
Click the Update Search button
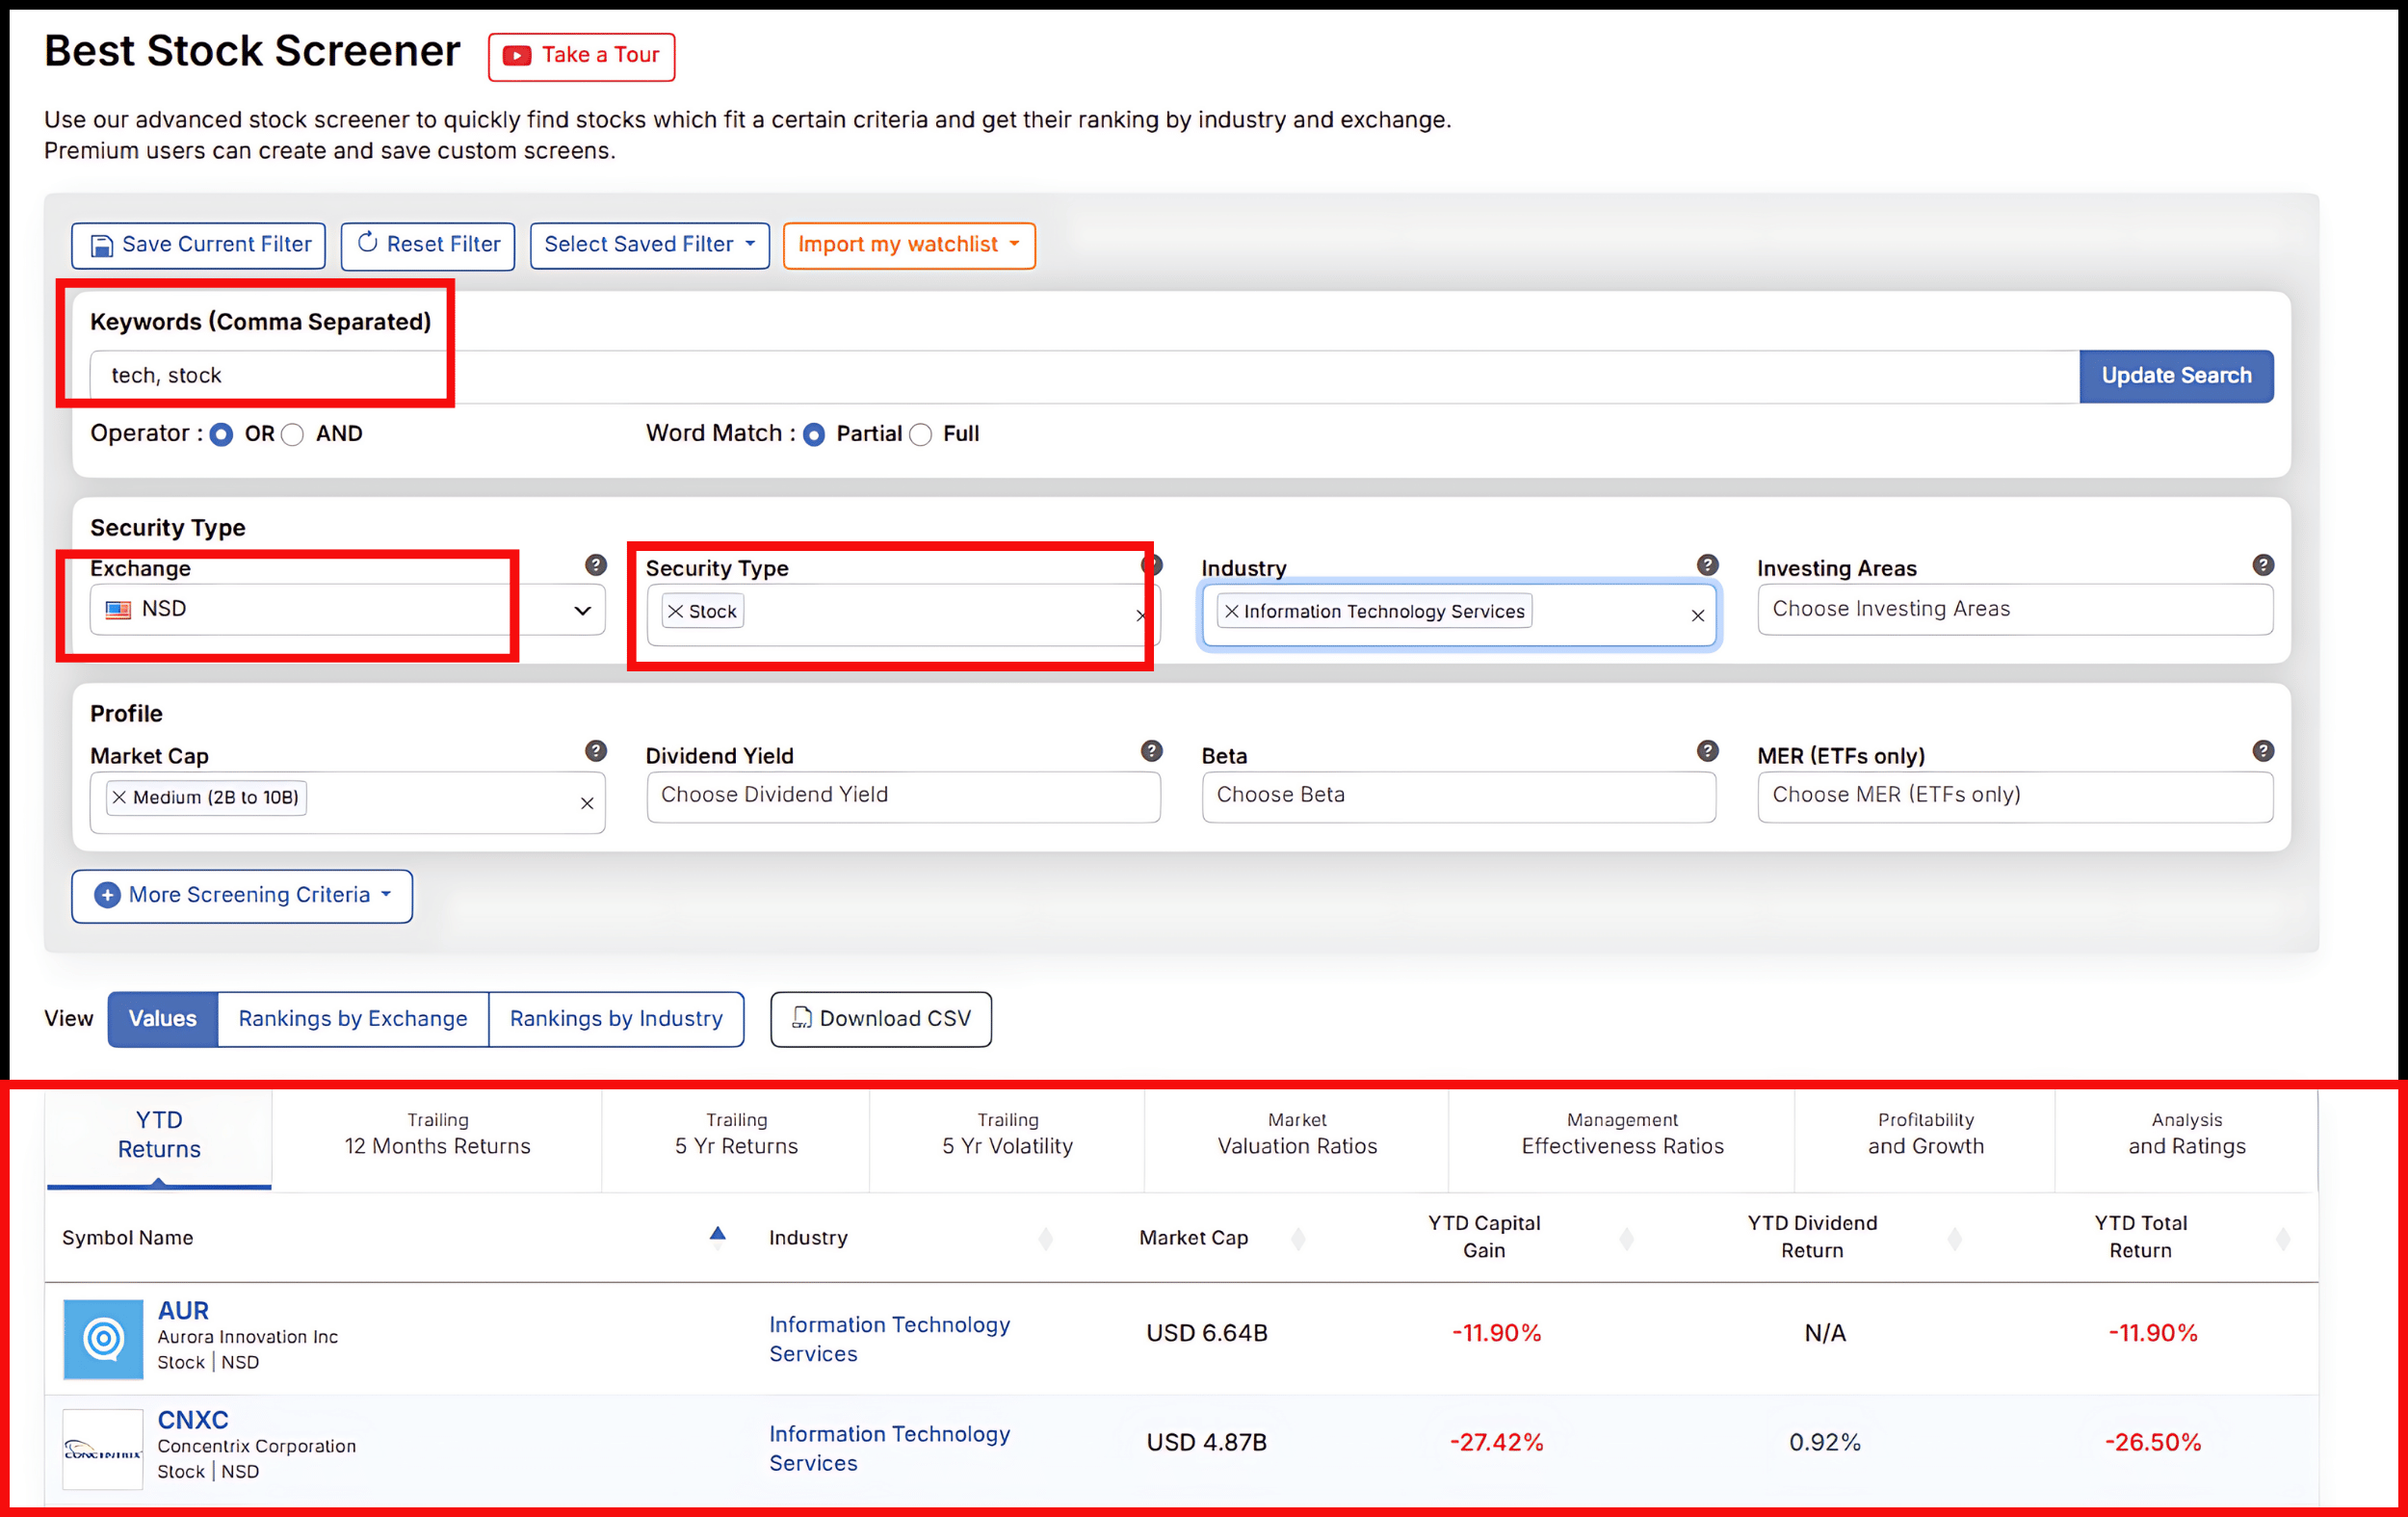[2176, 377]
